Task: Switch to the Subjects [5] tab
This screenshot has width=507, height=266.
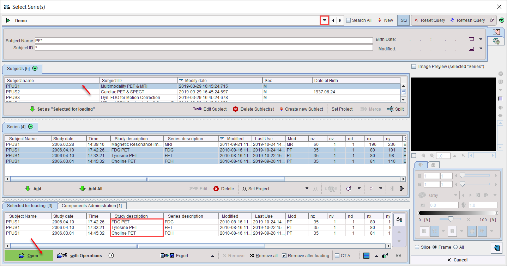Action: coord(23,68)
